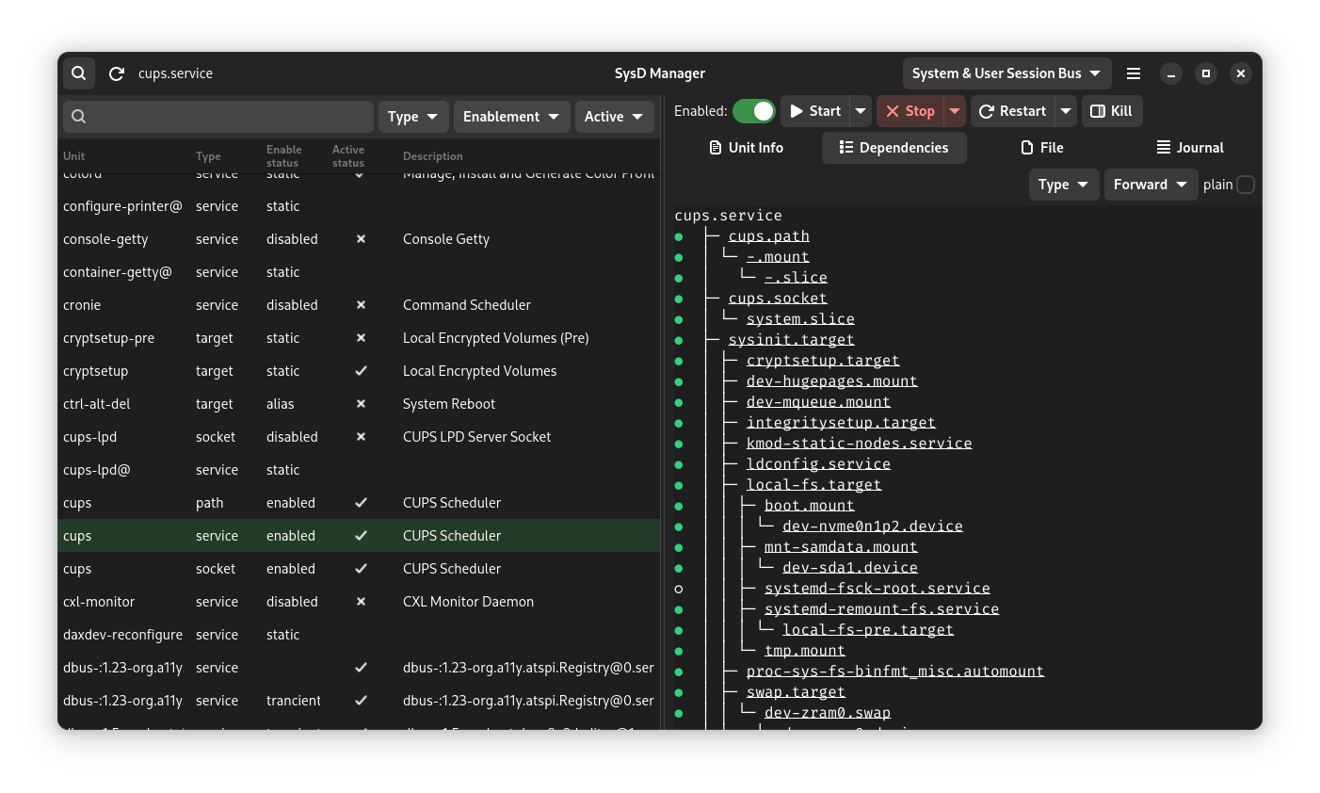Open the kmod-static-nodes.service link

click(x=860, y=444)
